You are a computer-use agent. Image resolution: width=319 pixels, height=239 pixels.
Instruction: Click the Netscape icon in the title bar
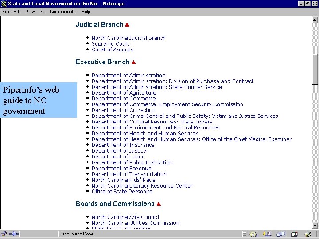click(4, 4)
